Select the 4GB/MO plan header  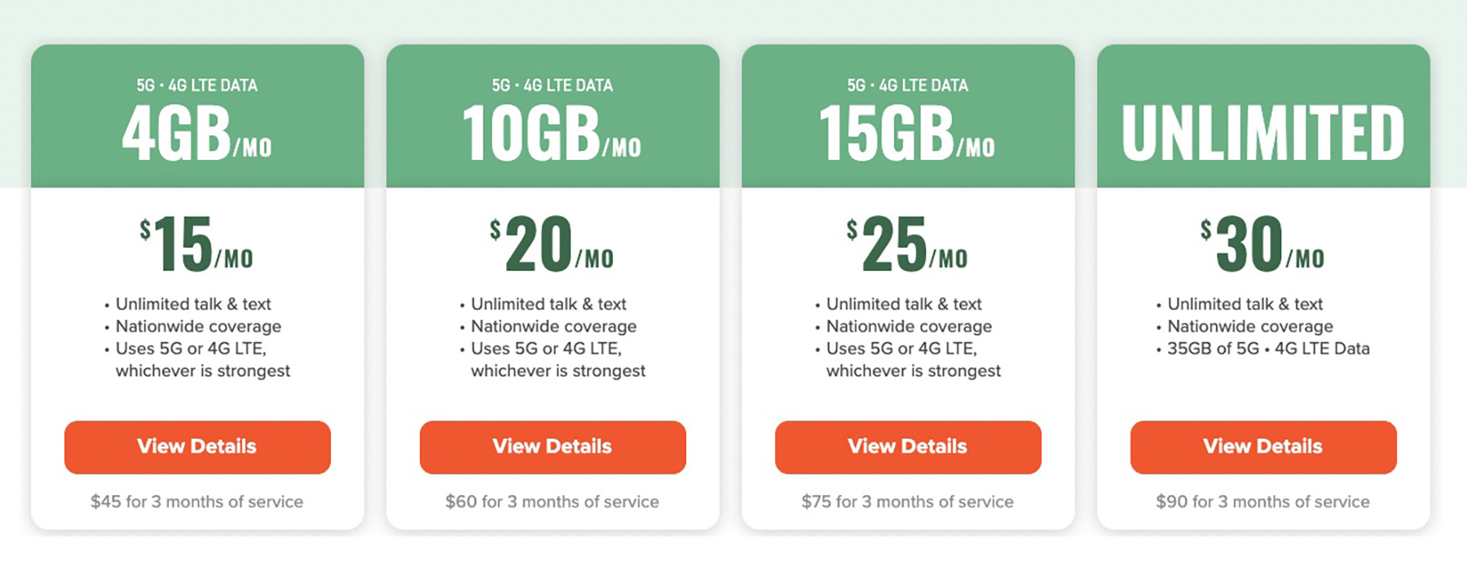197,134
